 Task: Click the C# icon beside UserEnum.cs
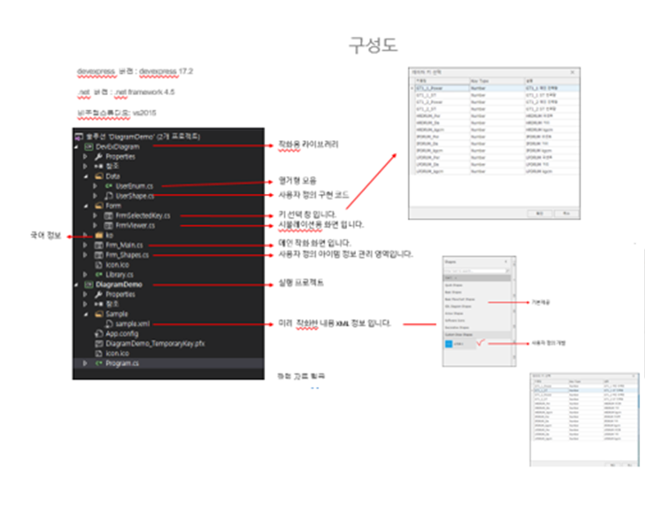(x=109, y=186)
